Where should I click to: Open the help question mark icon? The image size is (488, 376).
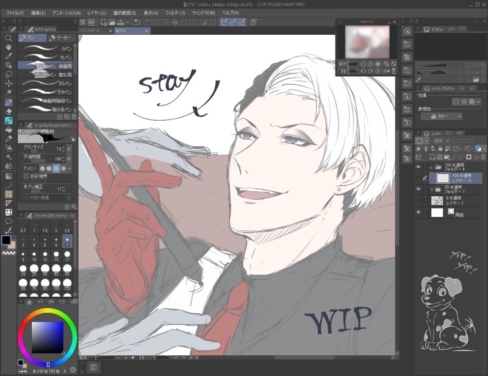click(253, 22)
